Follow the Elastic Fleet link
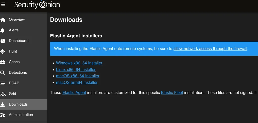 (x=172, y=92)
